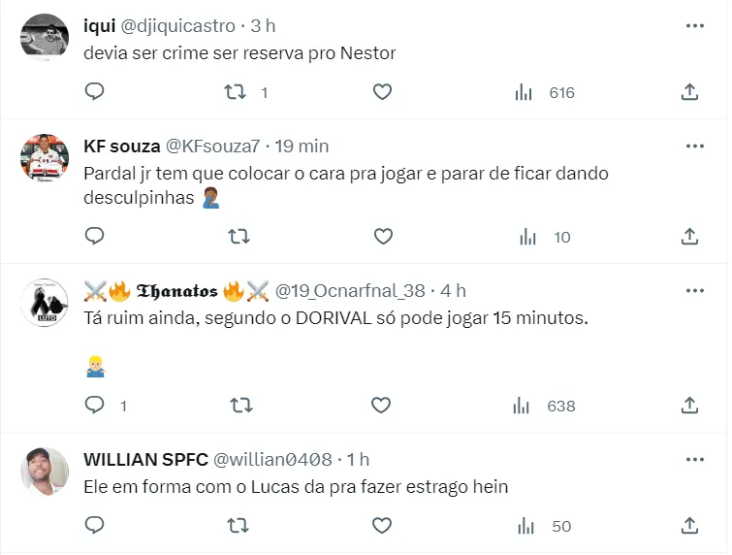Expand the menu on KF souza's tweet

coord(694,147)
